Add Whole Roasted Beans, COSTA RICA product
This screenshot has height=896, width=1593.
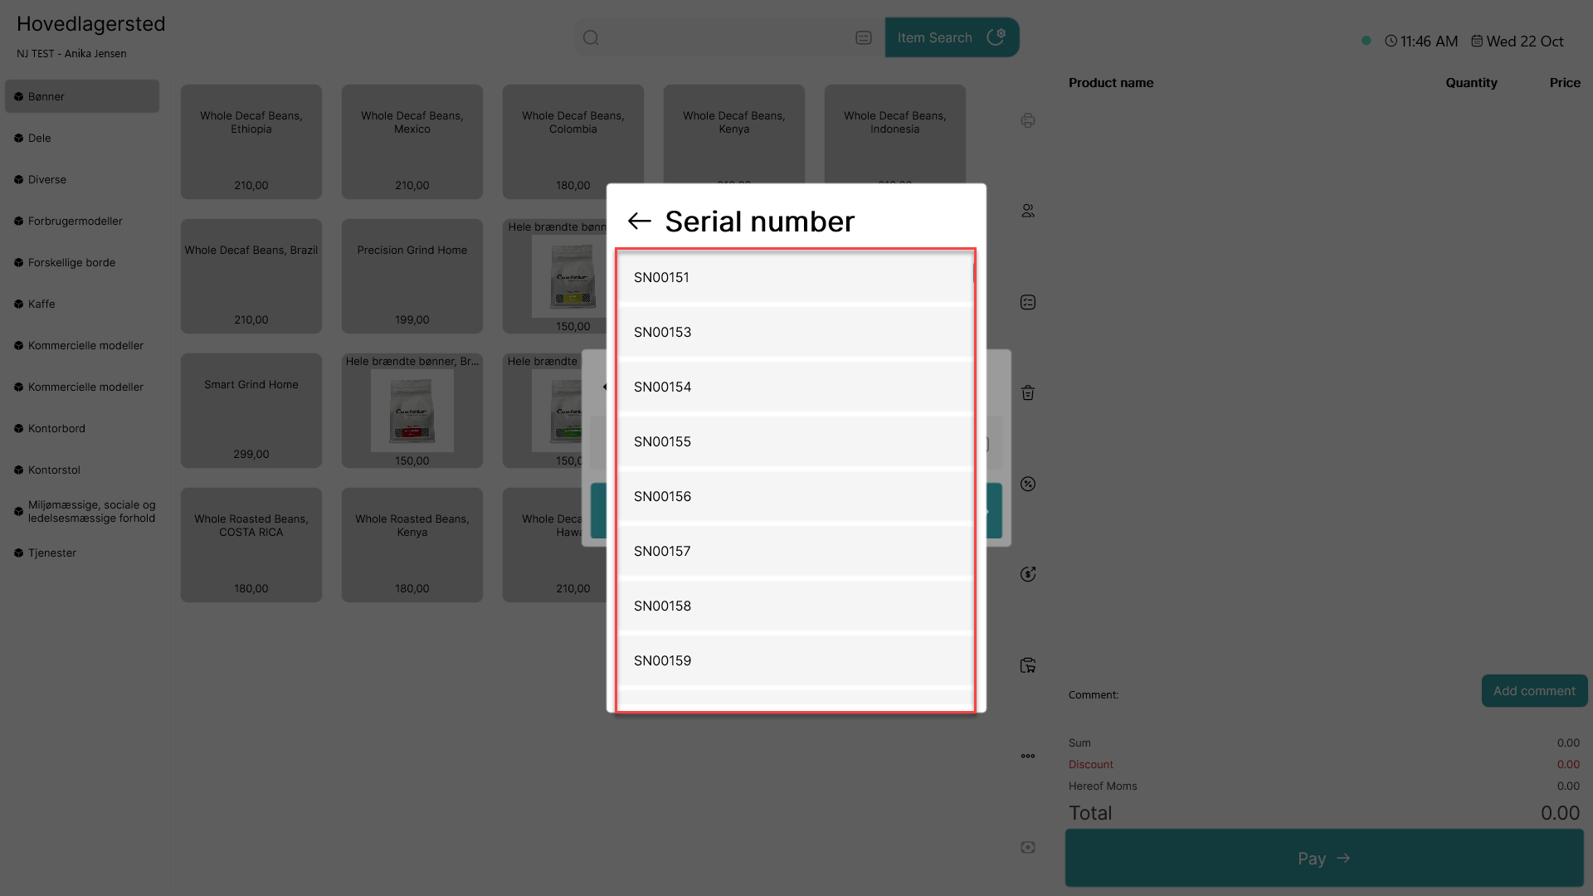[x=251, y=545]
